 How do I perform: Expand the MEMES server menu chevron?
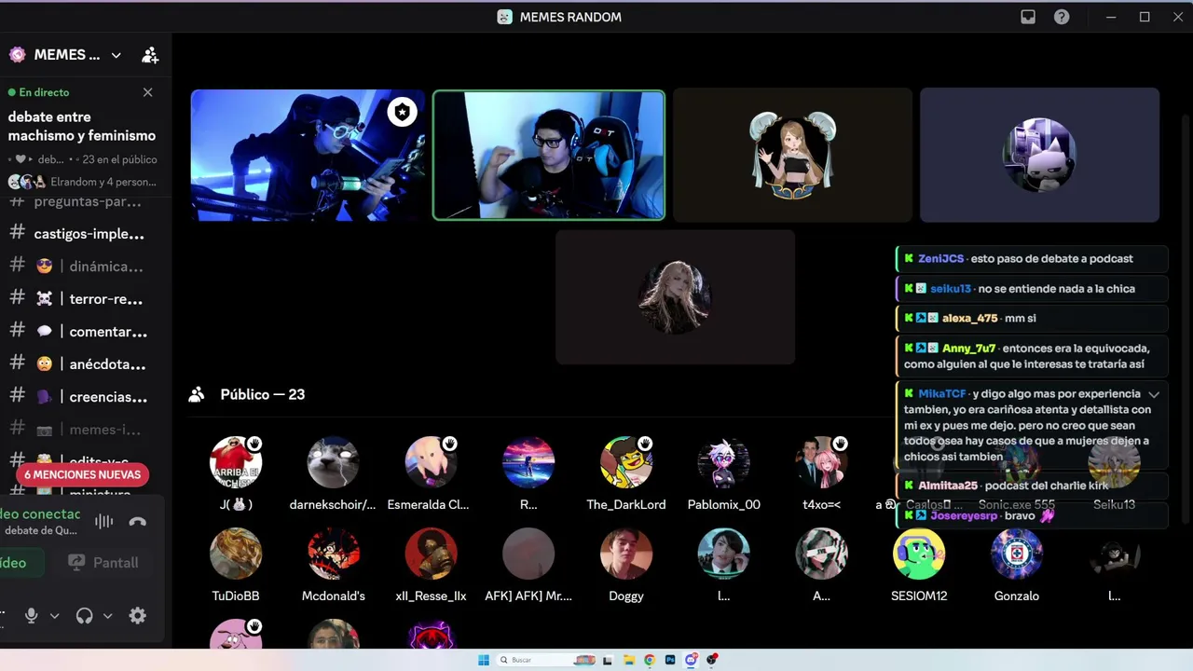point(116,55)
